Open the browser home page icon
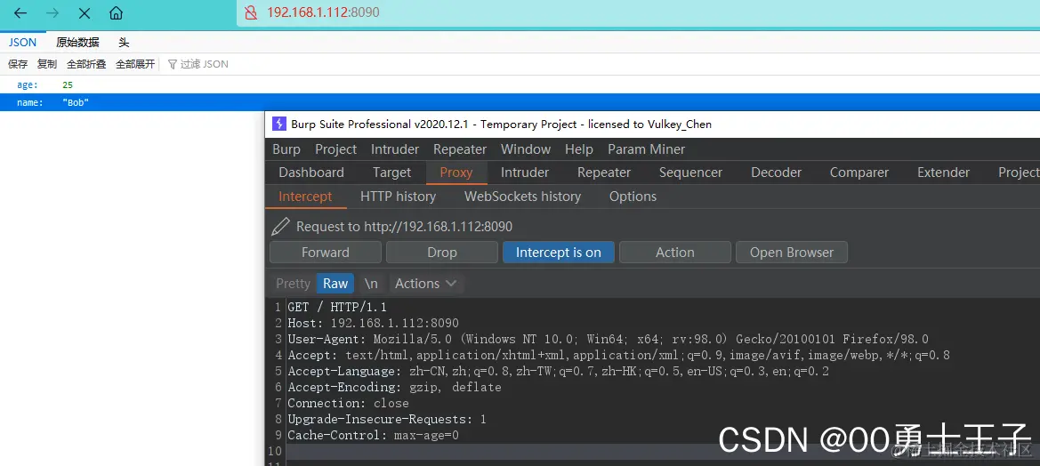 click(116, 13)
